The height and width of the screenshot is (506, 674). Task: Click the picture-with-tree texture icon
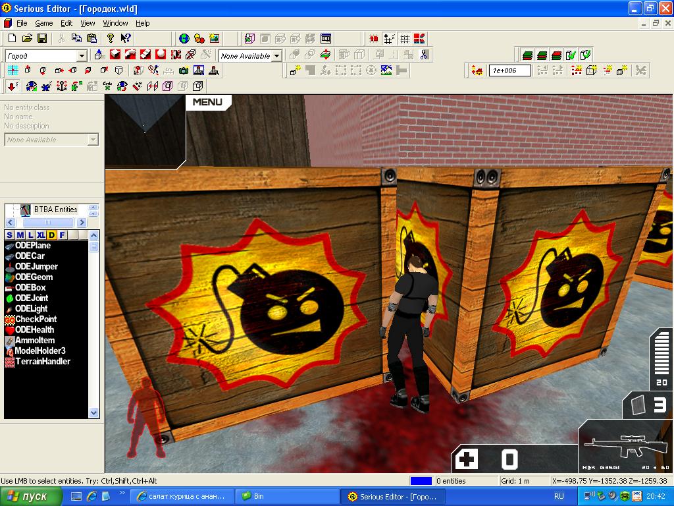(214, 39)
